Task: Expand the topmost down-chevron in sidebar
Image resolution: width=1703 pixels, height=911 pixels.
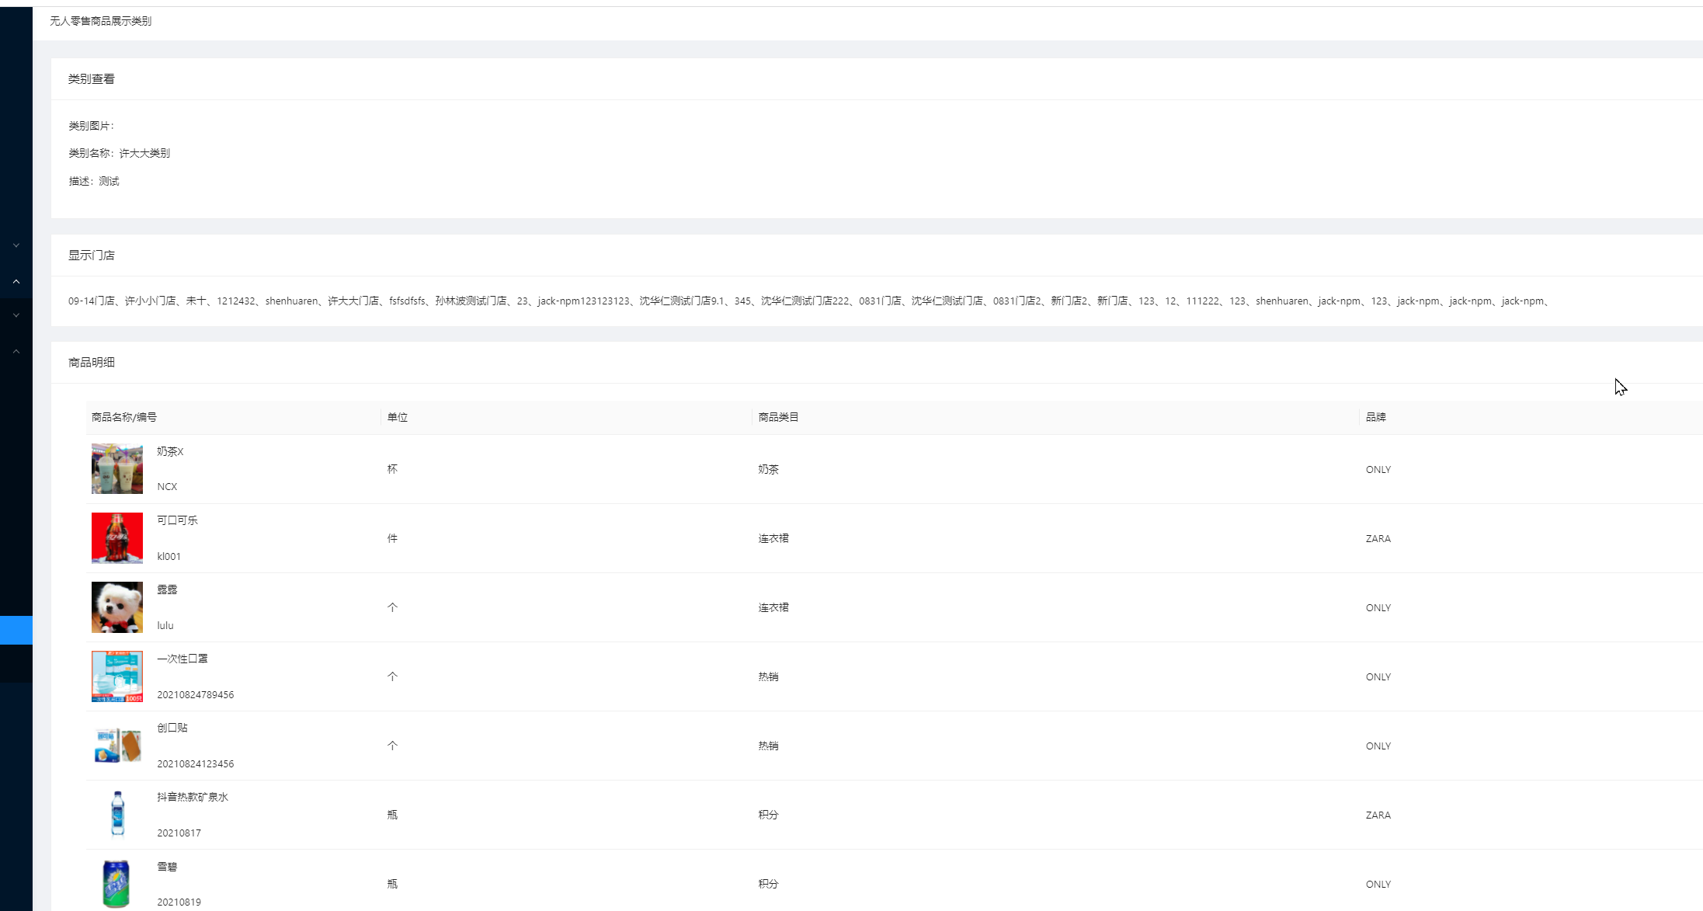Action: pos(16,245)
